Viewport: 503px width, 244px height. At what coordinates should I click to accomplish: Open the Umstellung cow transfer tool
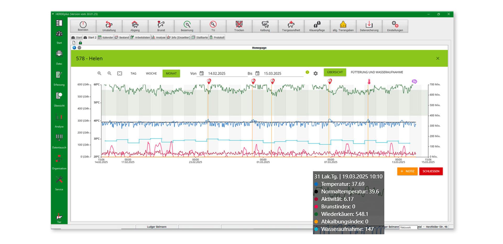(109, 26)
